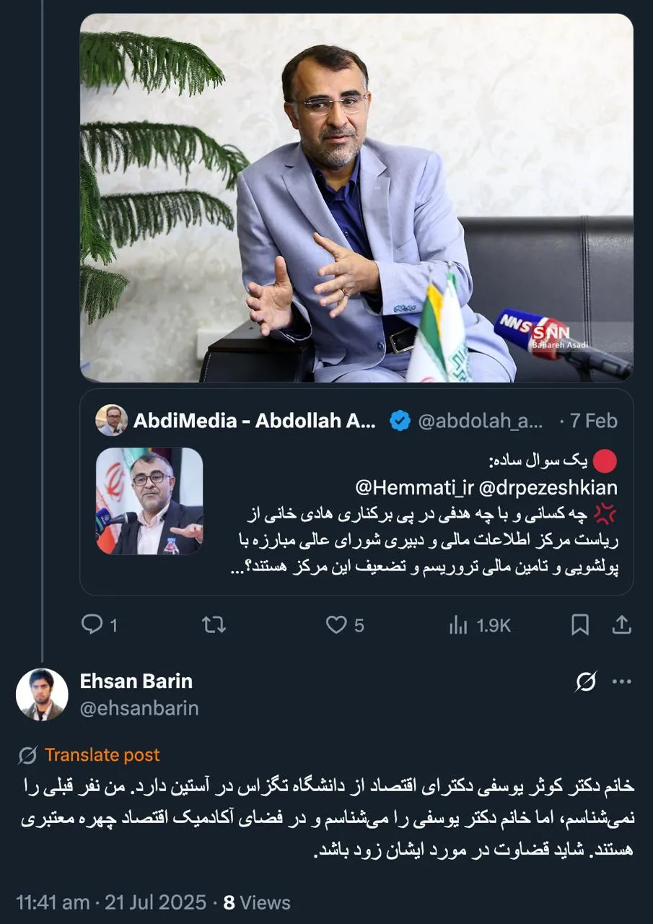Like the post with heart icon
Viewport: 653px width, 924px height.
[x=336, y=624]
